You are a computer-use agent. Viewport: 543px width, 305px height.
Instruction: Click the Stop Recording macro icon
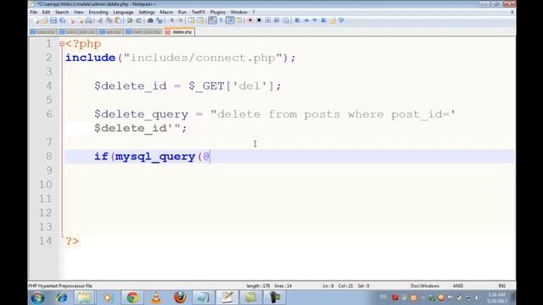(x=259, y=20)
